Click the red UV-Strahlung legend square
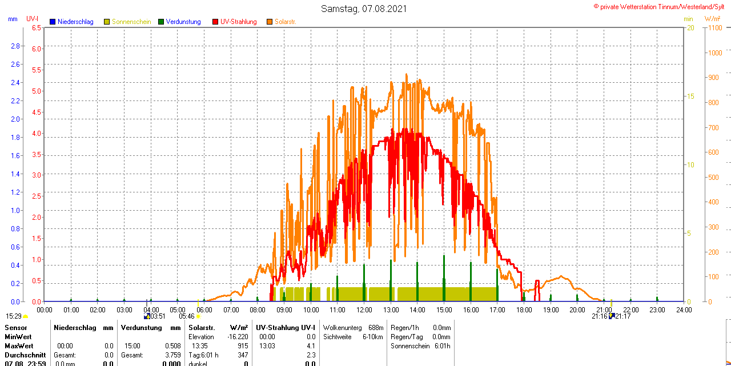The width and height of the screenshot is (731, 366). pyautogui.click(x=215, y=22)
